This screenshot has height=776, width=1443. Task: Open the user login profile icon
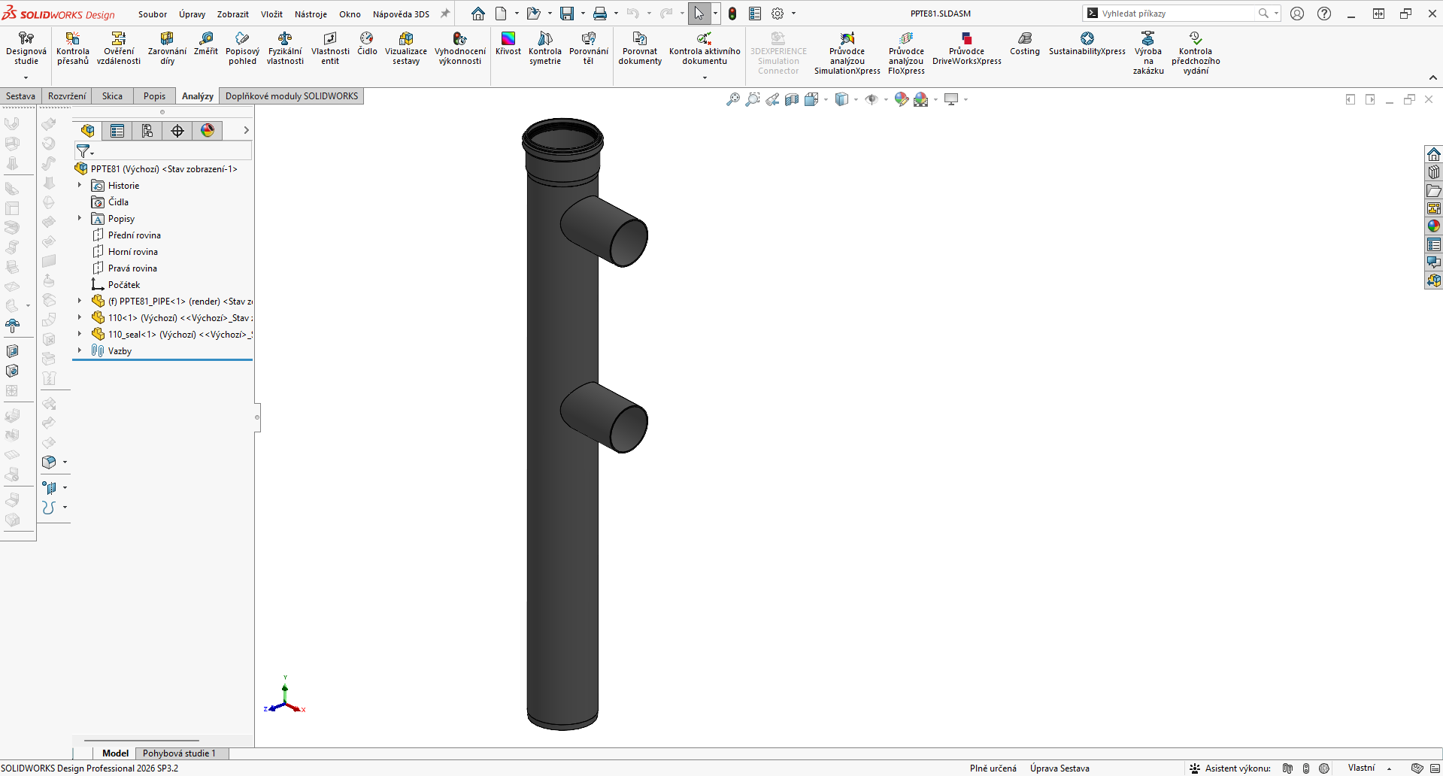click(x=1297, y=14)
